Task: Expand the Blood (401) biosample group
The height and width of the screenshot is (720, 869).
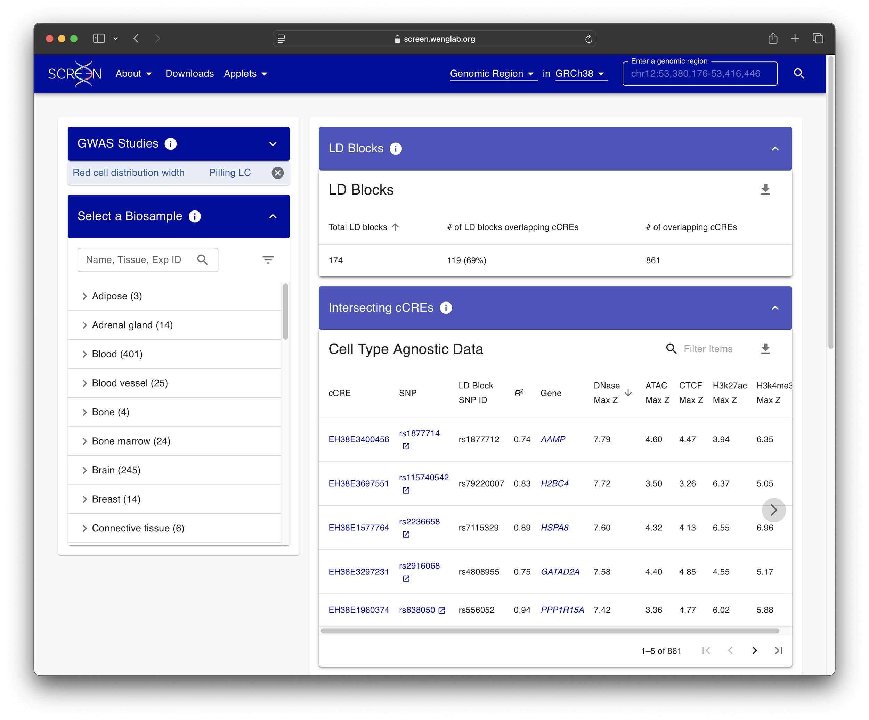Action: click(x=174, y=354)
